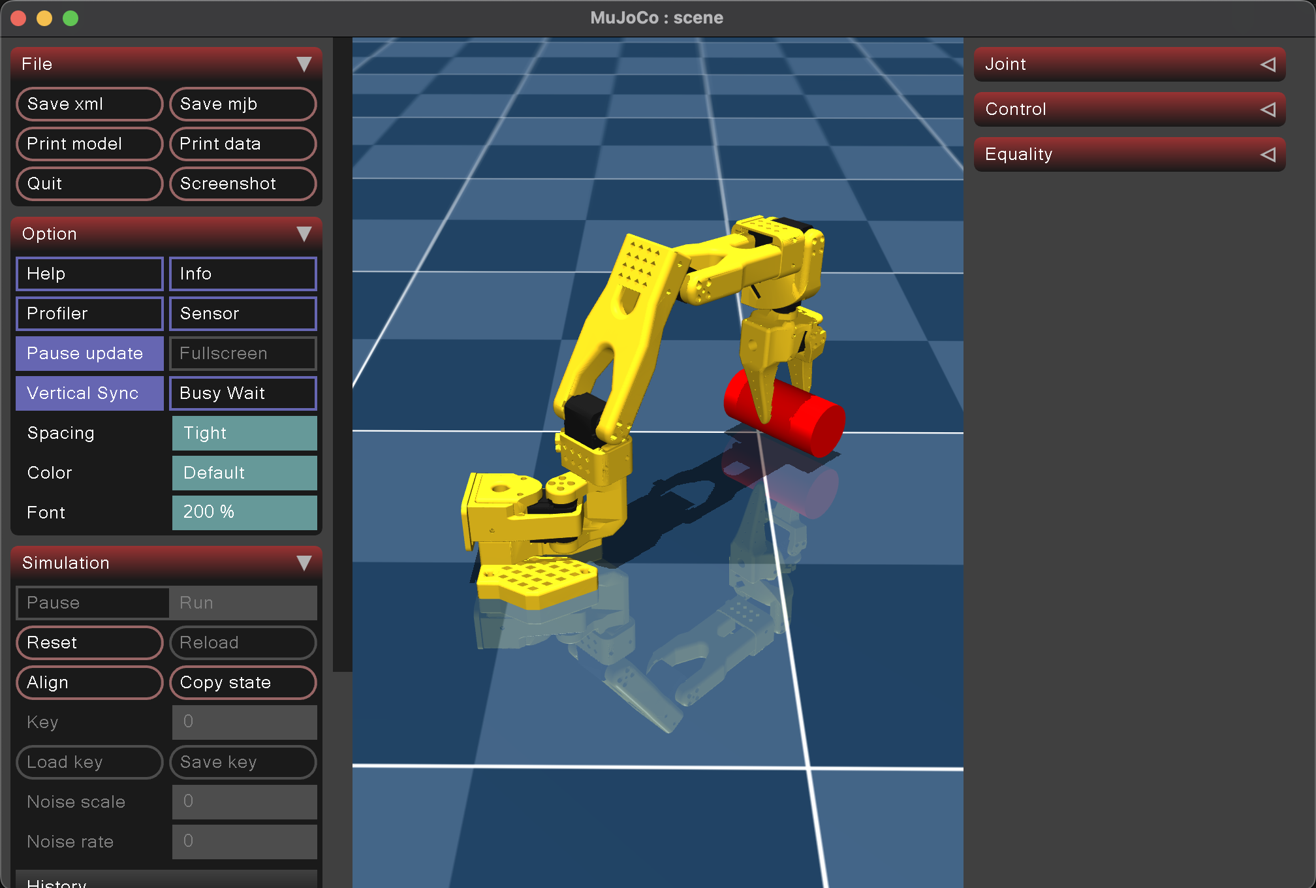
Task: Change Spacing setting from Tight
Action: (x=244, y=433)
